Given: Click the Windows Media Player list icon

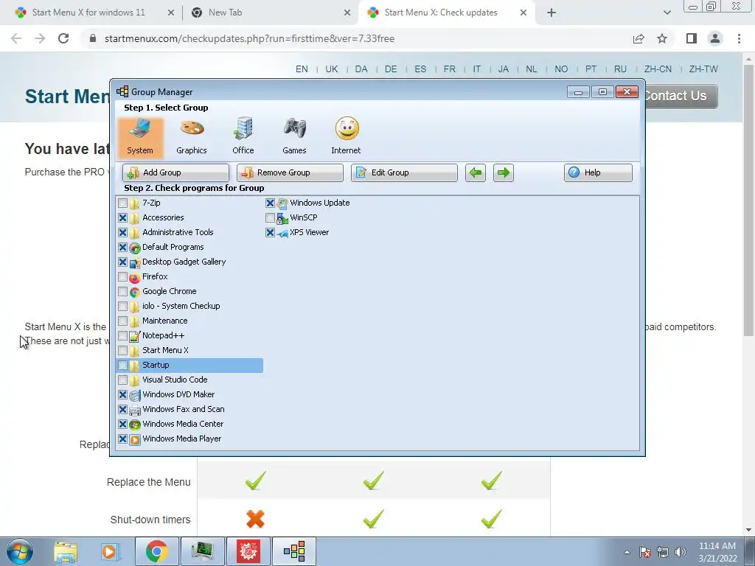Looking at the screenshot, I should coord(135,439).
